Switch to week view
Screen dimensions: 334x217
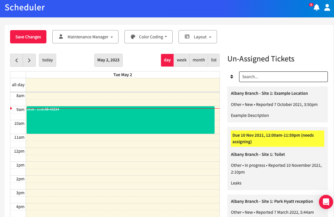click(x=181, y=60)
